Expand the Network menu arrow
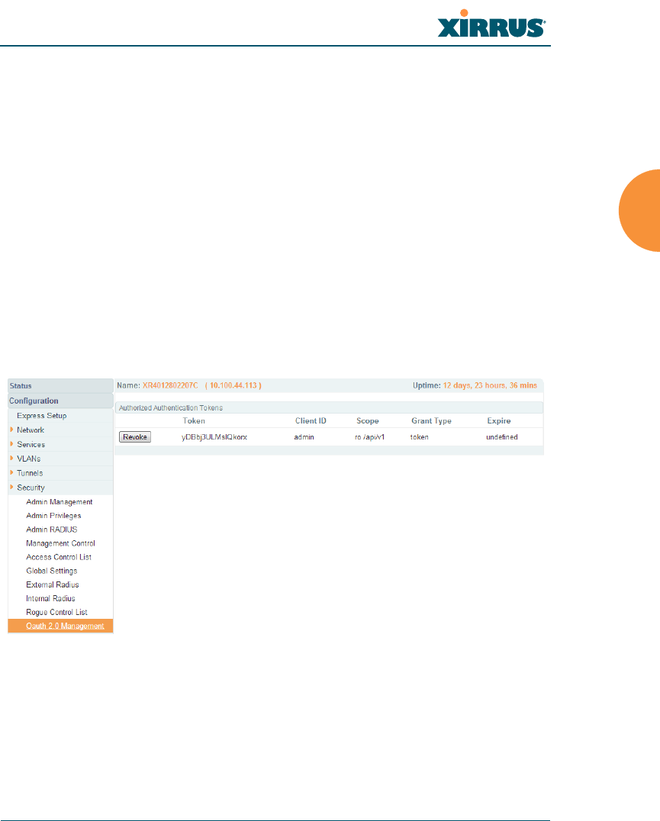The width and height of the screenshot is (660, 821). coord(11,430)
